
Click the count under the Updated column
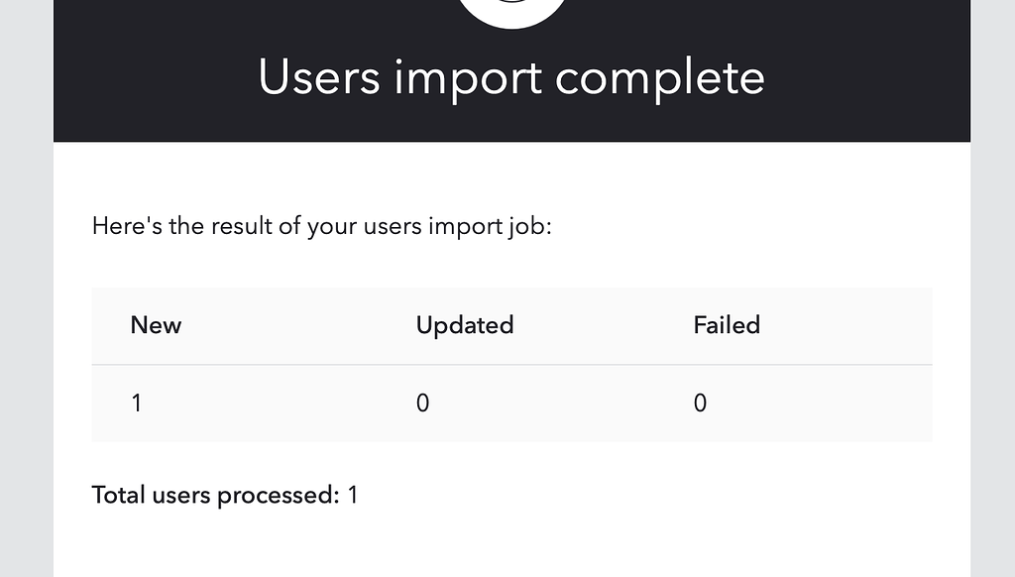pyautogui.click(x=422, y=404)
